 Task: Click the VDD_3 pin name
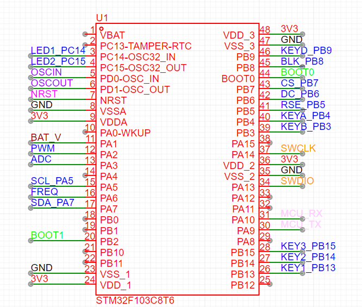[x=239, y=35]
